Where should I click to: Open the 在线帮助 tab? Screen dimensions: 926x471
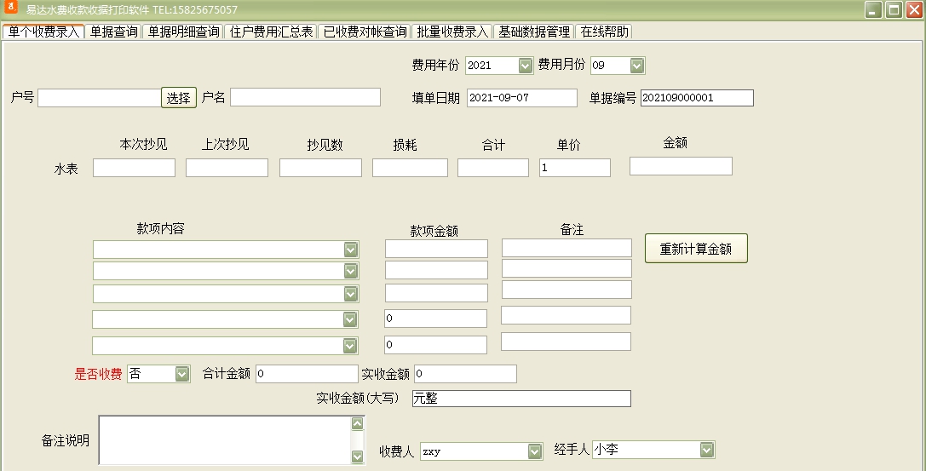click(x=604, y=32)
